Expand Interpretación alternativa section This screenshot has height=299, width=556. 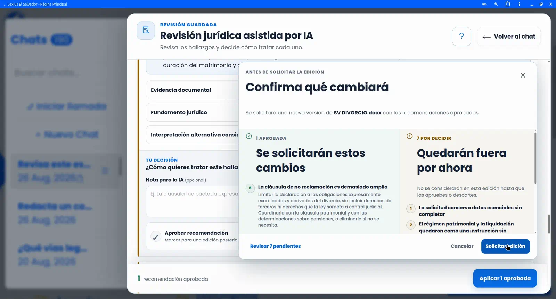pyautogui.click(x=192, y=135)
